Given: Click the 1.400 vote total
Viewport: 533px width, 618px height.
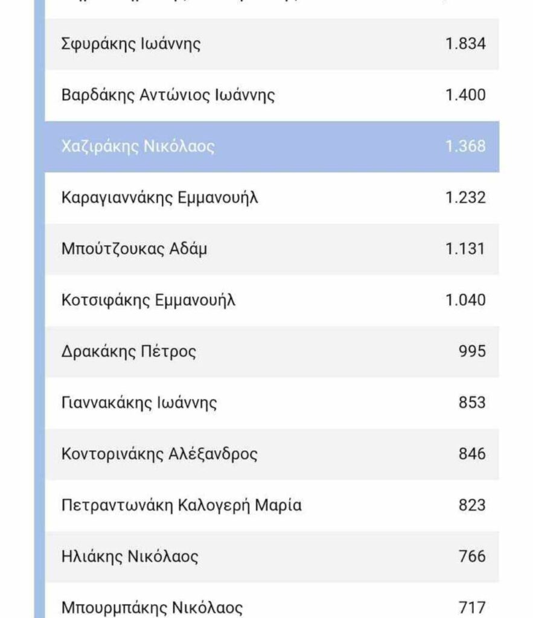Looking at the screenshot, I should (465, 95).
